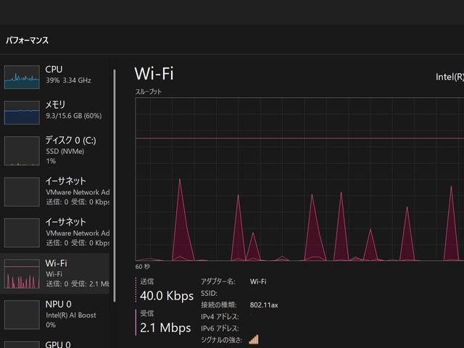Select the first イーサネット graph thumbnail
Screen dimensions: 464x348
click(x=22, y=191)
